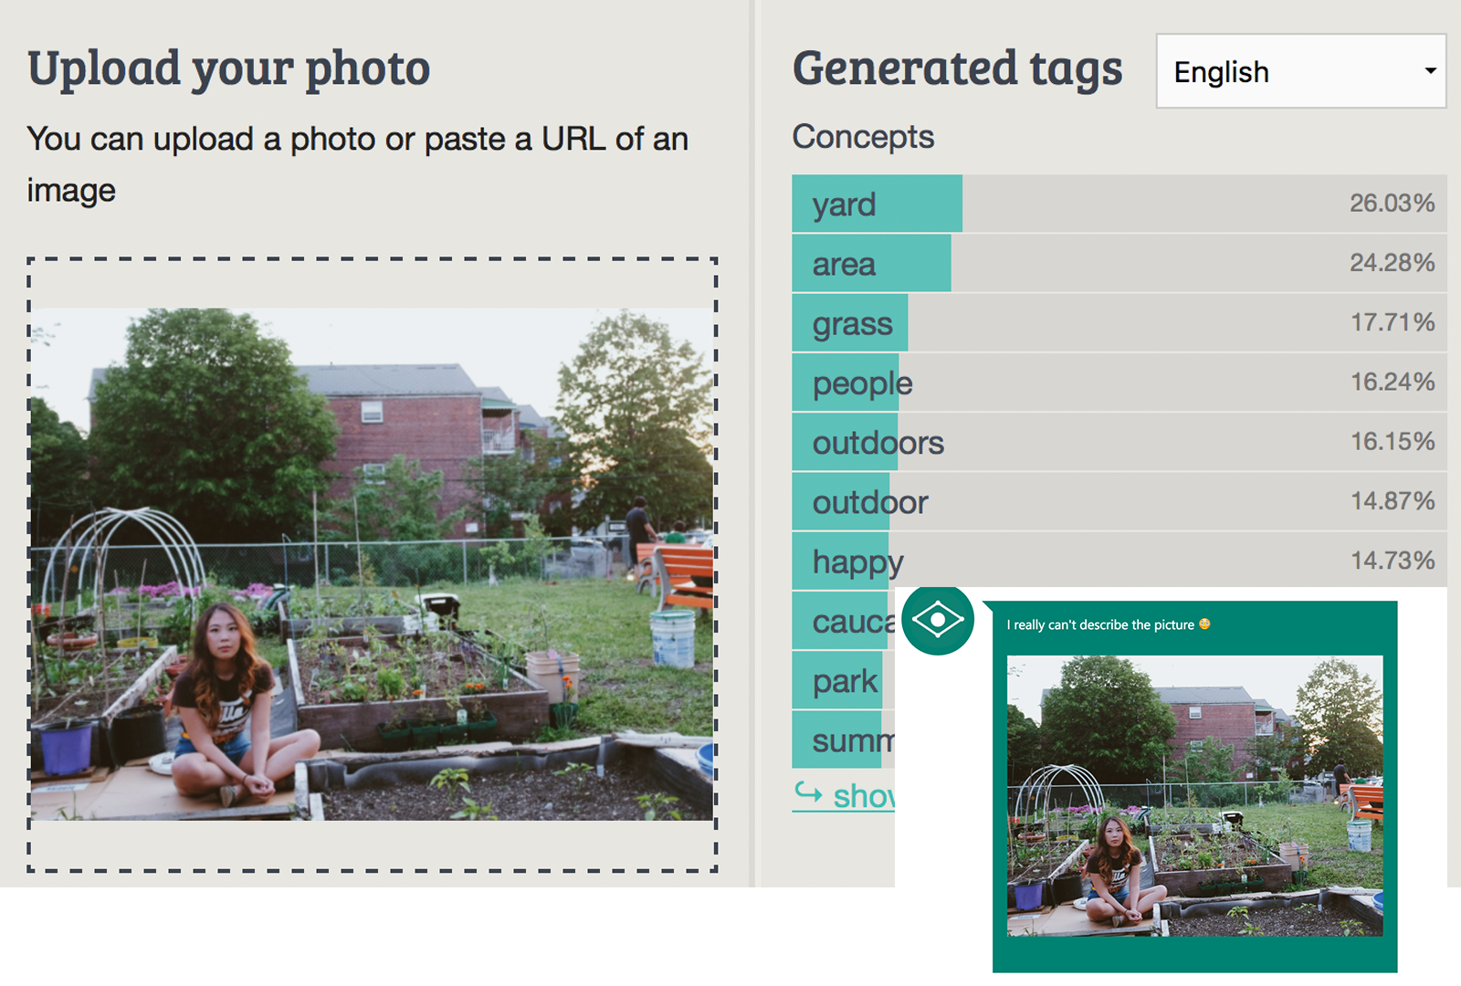This screenshot has width=1461, height=986.
Task: Click the "Generated tags" heading
Action: coord(957,68)
